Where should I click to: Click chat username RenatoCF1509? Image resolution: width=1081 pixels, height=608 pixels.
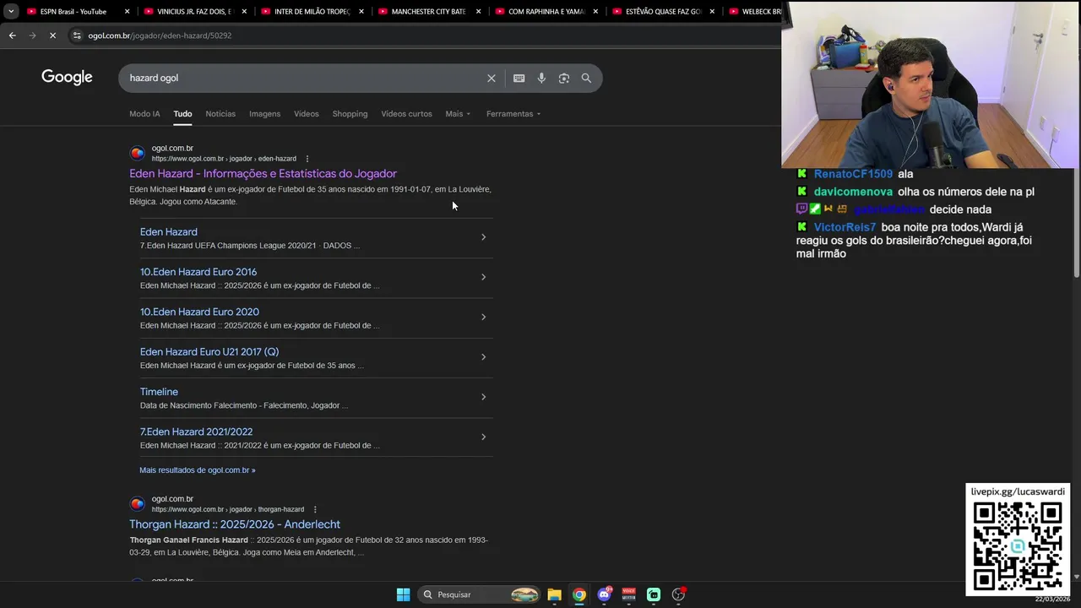(853, 174)
